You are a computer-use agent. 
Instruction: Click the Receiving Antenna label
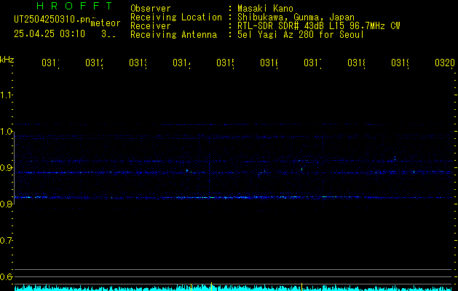coord(174,35)
